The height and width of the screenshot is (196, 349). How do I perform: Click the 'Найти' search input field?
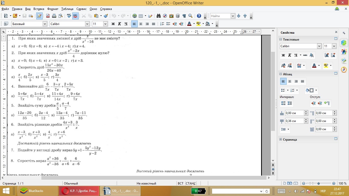pos(220,16)
